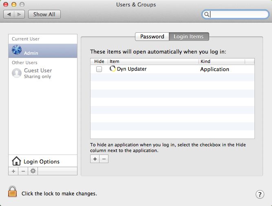Click the magnifying glass in search field
Viewport: 272px width, 206px height.
(207, 14)
